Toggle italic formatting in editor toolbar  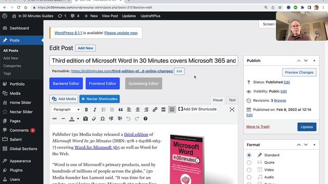95,109
